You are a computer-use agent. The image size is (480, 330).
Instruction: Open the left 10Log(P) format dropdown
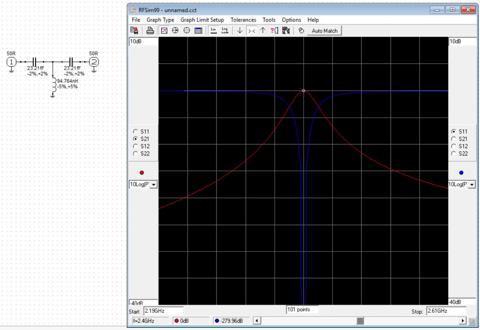coord(154,185)
